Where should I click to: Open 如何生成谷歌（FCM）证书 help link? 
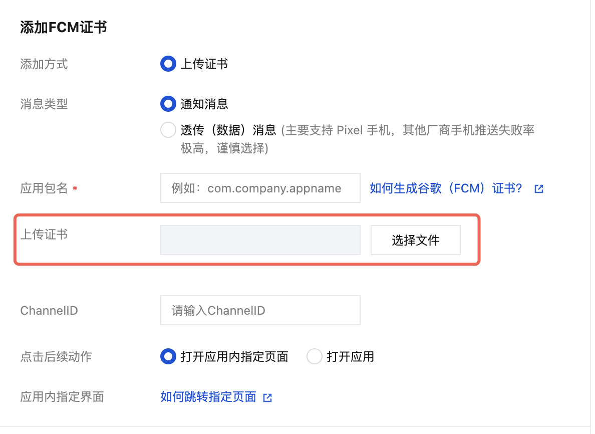pyautogui.click(x=446, y=188)
